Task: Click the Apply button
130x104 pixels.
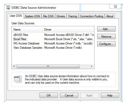Action: click(89, 95)
